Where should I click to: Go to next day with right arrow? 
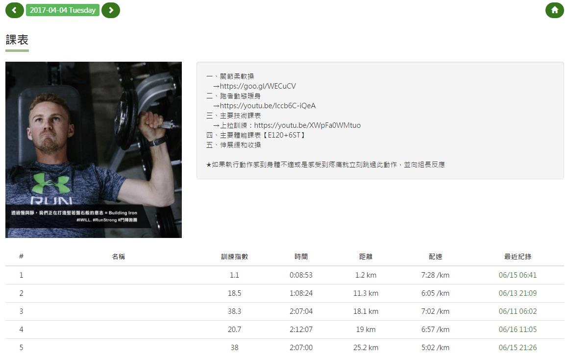tap(111, 10)
